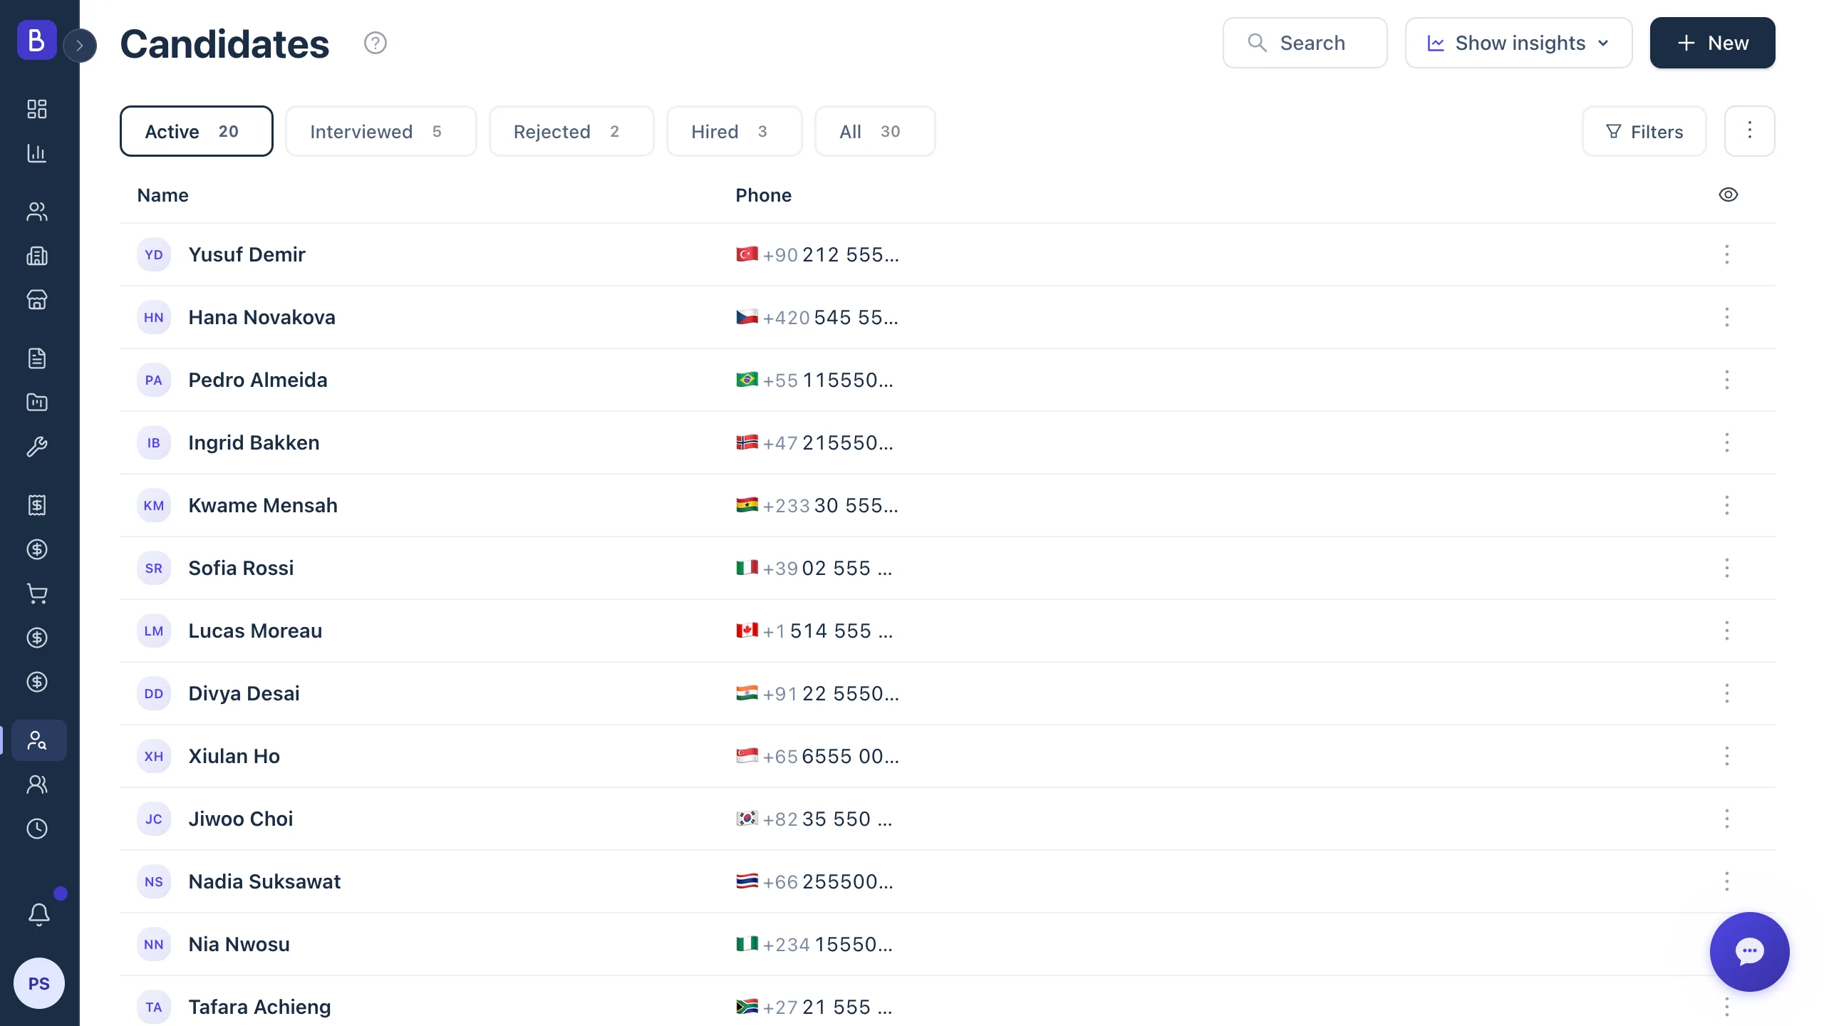1824x1026 pixels.
Task: Open row actions menu for Sofia Rossi
Action: coord(1727,568)
